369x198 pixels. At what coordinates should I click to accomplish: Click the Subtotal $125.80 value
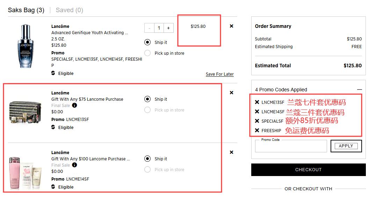(354, 39)
